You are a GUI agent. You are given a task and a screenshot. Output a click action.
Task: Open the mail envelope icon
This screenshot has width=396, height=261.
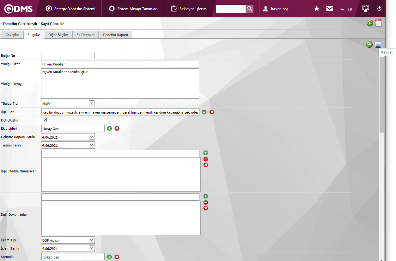(x=330, y=9)
